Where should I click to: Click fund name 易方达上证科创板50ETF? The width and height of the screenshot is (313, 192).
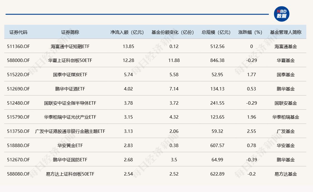coord(70,174)
